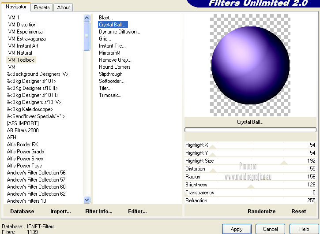Click the Highlight Size slider
This screenshot has height=234, width=320.
tap(250, 161)
